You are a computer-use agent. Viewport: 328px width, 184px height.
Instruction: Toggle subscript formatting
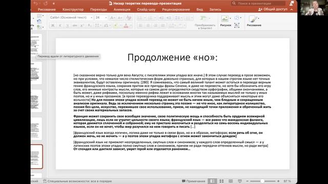click(x=89, y=26)
